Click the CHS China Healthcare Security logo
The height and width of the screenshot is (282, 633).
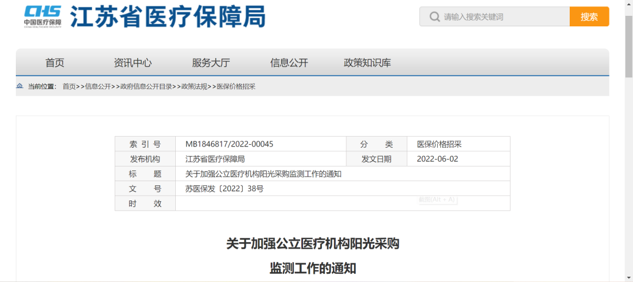coord(42,16)
